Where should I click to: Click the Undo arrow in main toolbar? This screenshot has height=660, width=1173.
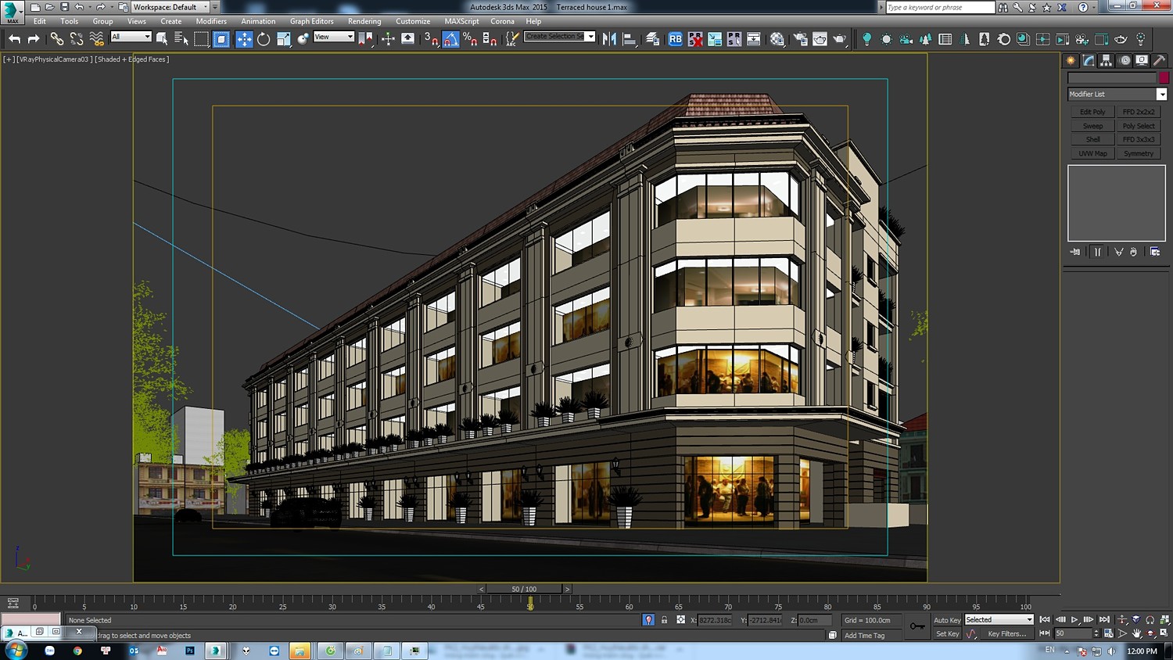point(14,38)
